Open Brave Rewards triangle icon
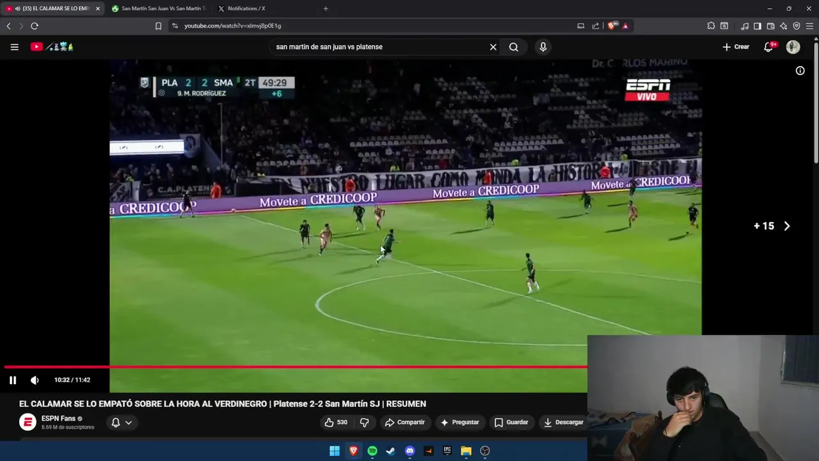The image size is (819, 461). pyautogui.click(x=625, y=26)
